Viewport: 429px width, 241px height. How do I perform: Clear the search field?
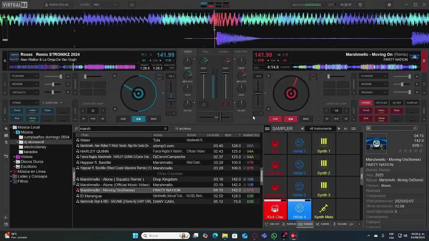[x=165, y=129]
